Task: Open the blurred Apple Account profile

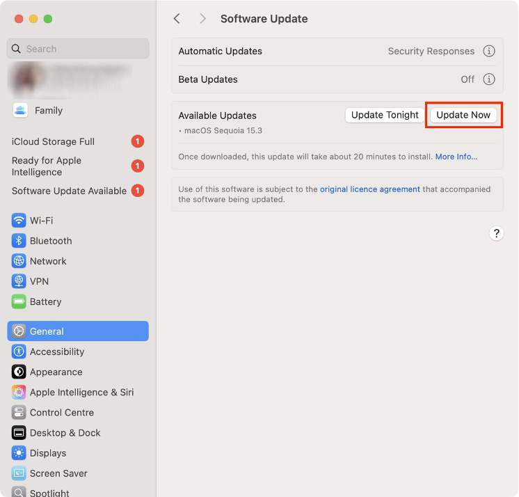Action: 71,81
